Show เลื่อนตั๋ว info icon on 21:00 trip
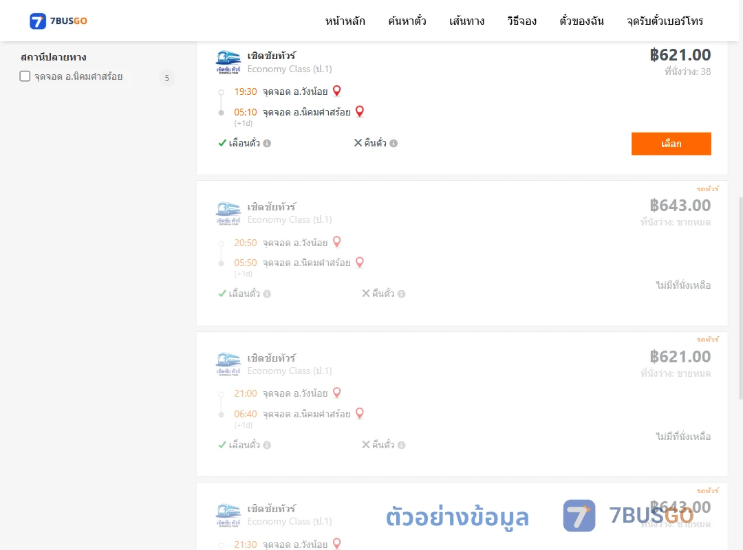This screenshot has height=550, width=743. click(267, 445)
